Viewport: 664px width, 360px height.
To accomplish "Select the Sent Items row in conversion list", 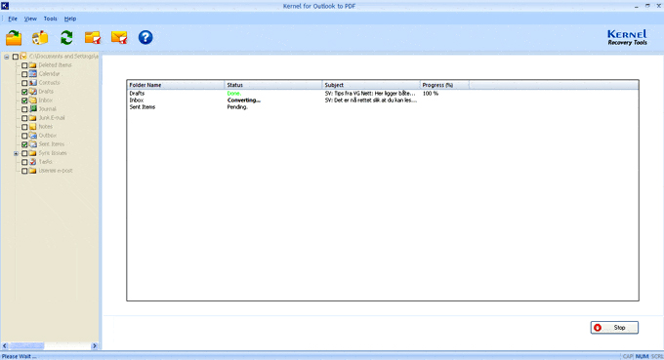I will (x=383, y=107).
